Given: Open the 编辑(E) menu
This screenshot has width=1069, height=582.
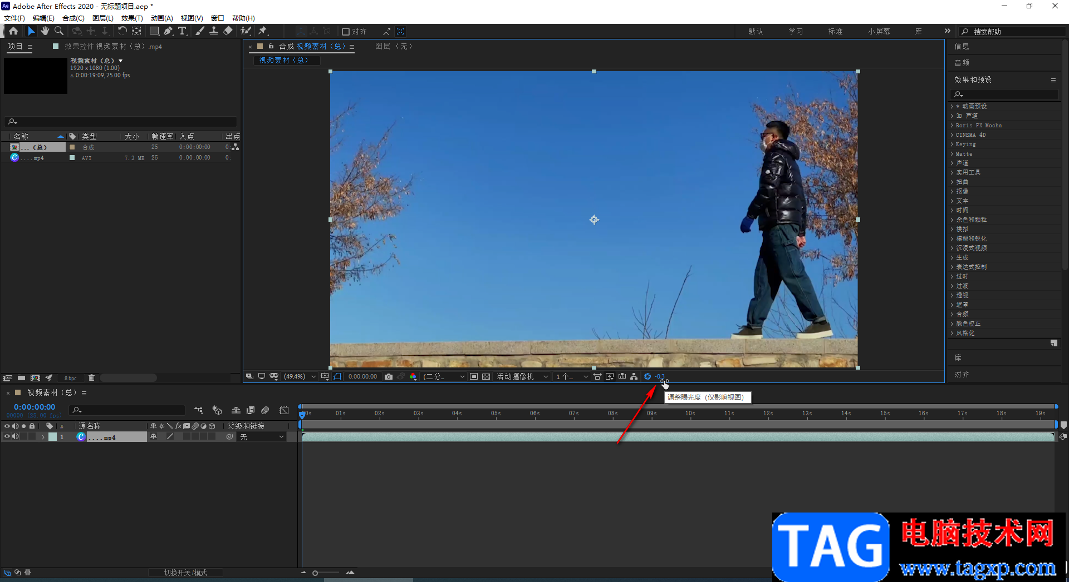Looking at the screenshot, I should pyautogui.click(x=43, y=18).
